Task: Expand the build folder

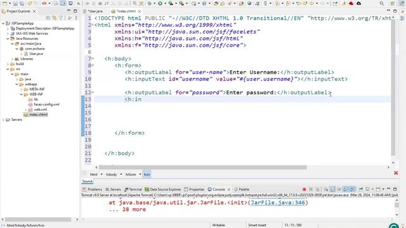Action: point(8,64)
